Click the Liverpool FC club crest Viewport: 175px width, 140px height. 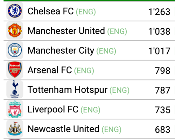click(x=15, y=109)
